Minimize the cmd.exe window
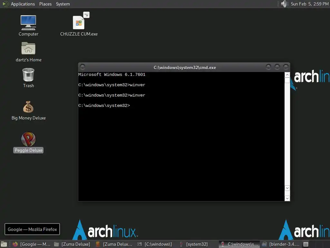 (268, 67)
